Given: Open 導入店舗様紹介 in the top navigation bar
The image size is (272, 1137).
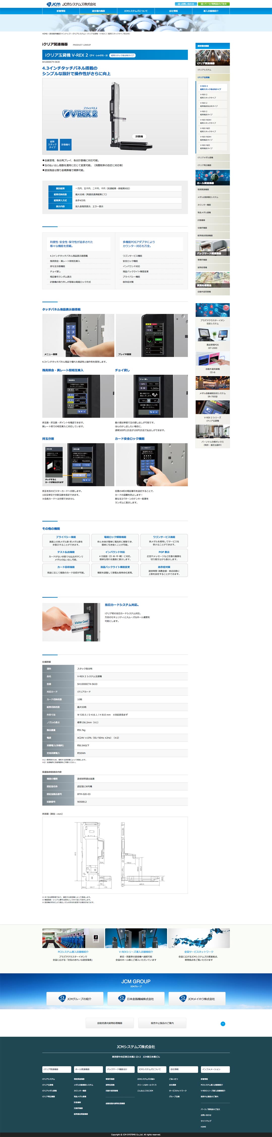Looking at the screenshot, I should 211,11.
